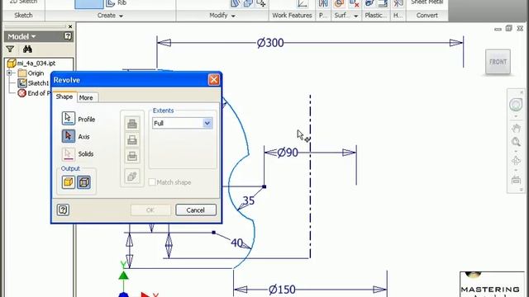Image resolution: width=529 pixels, height=297 pixels.
Task: Toggle the Match shape checkbox
Action: click(152, 182)
